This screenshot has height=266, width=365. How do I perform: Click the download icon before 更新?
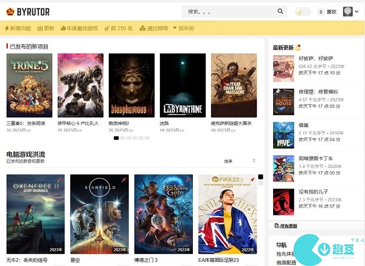(x=40, y=29)
